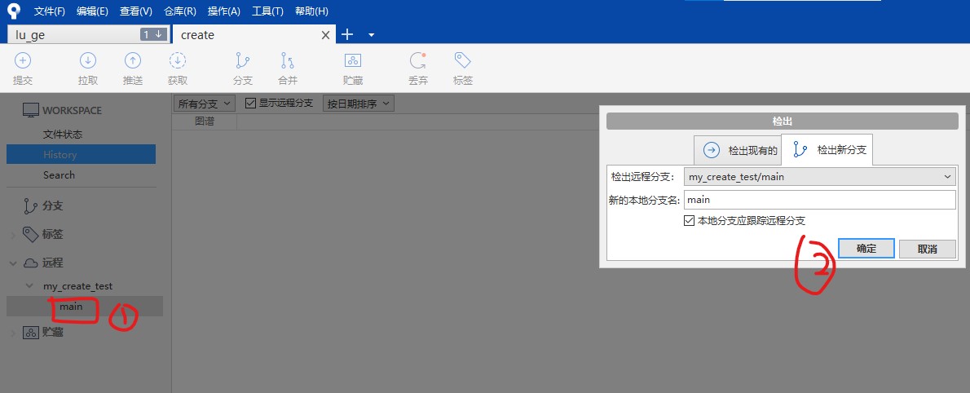Open the 所有分支 filter dropdown
Image resolution: width=970 pixels, height=393 pixels.
click(x=205, y=104)
